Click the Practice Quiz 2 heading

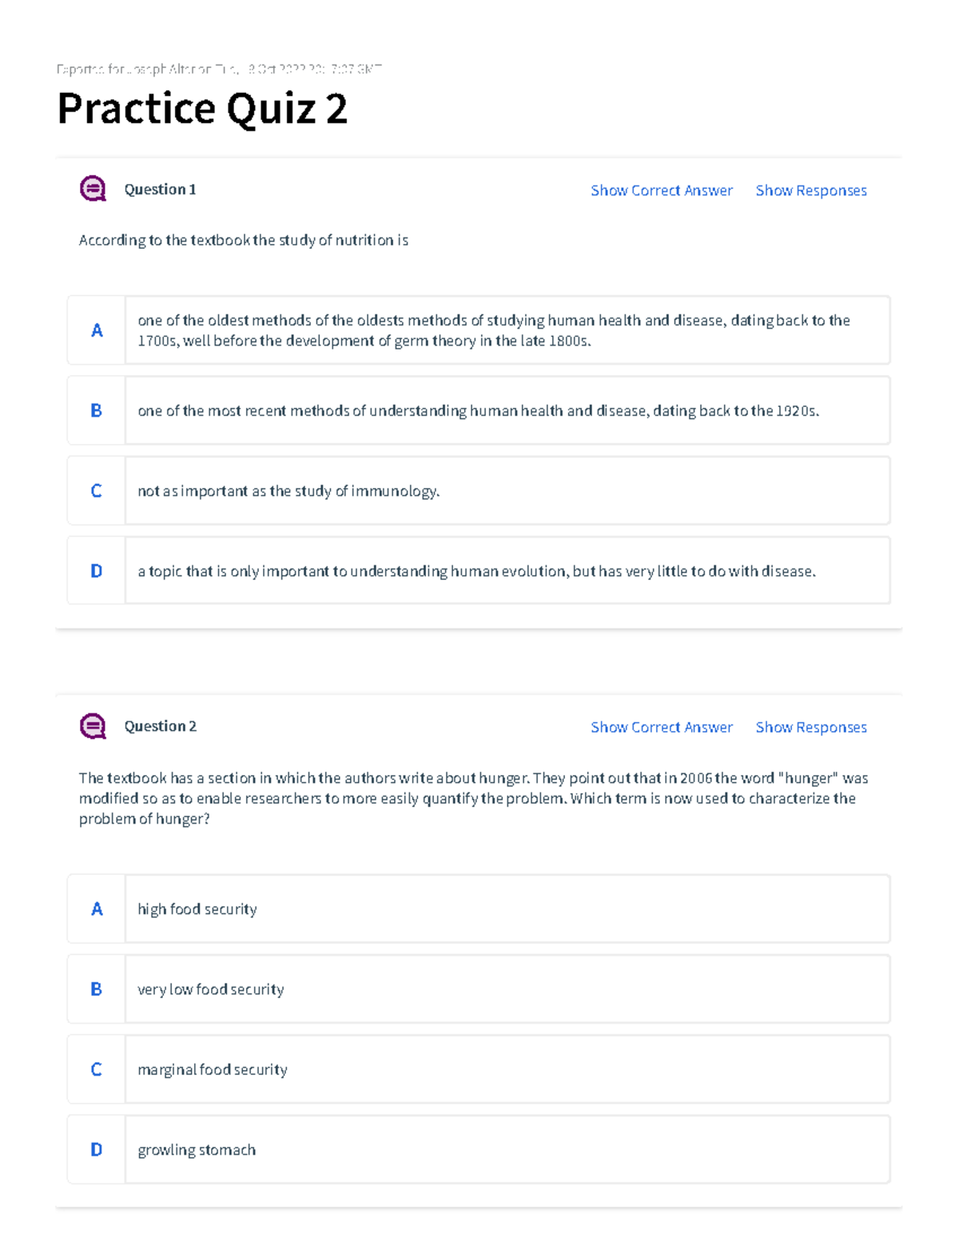[x=202, y=109]
